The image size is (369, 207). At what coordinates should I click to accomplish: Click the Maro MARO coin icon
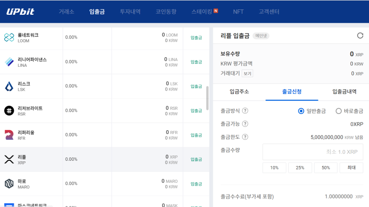point(9,184)
